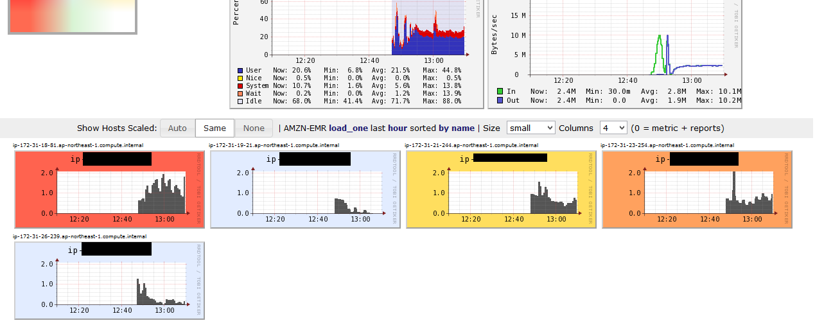Click the '(0 = metric + reports)' note
This screenshot has height=332, width=815.
point(678,128)
